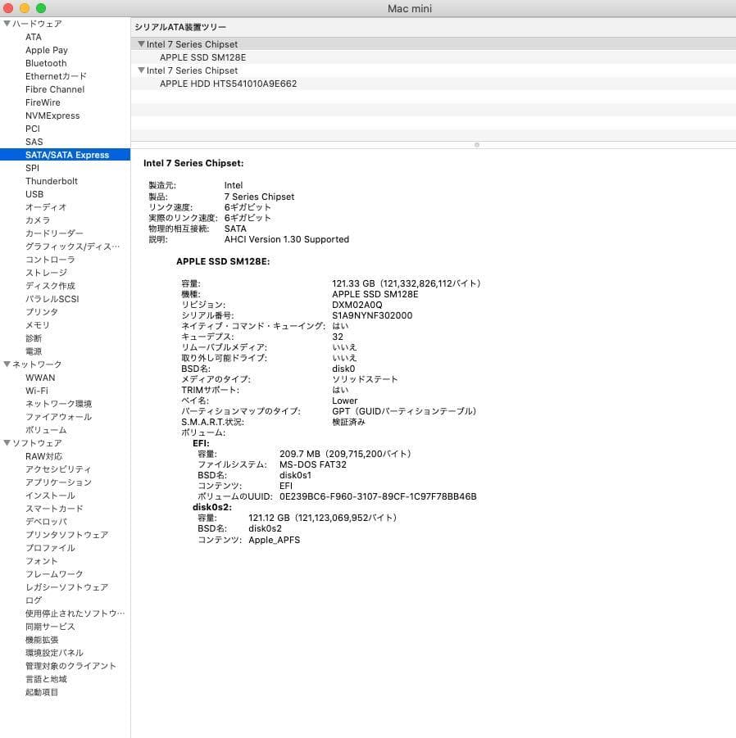The width and height of the screenshot is (736, 738).
Task: Collapse the first Intel 7 Series Chipset entry
Action: 140,44
